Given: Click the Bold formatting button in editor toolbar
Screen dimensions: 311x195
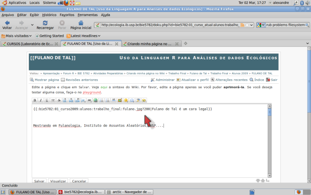Looking at the screenshot, I should click(35, 100).
